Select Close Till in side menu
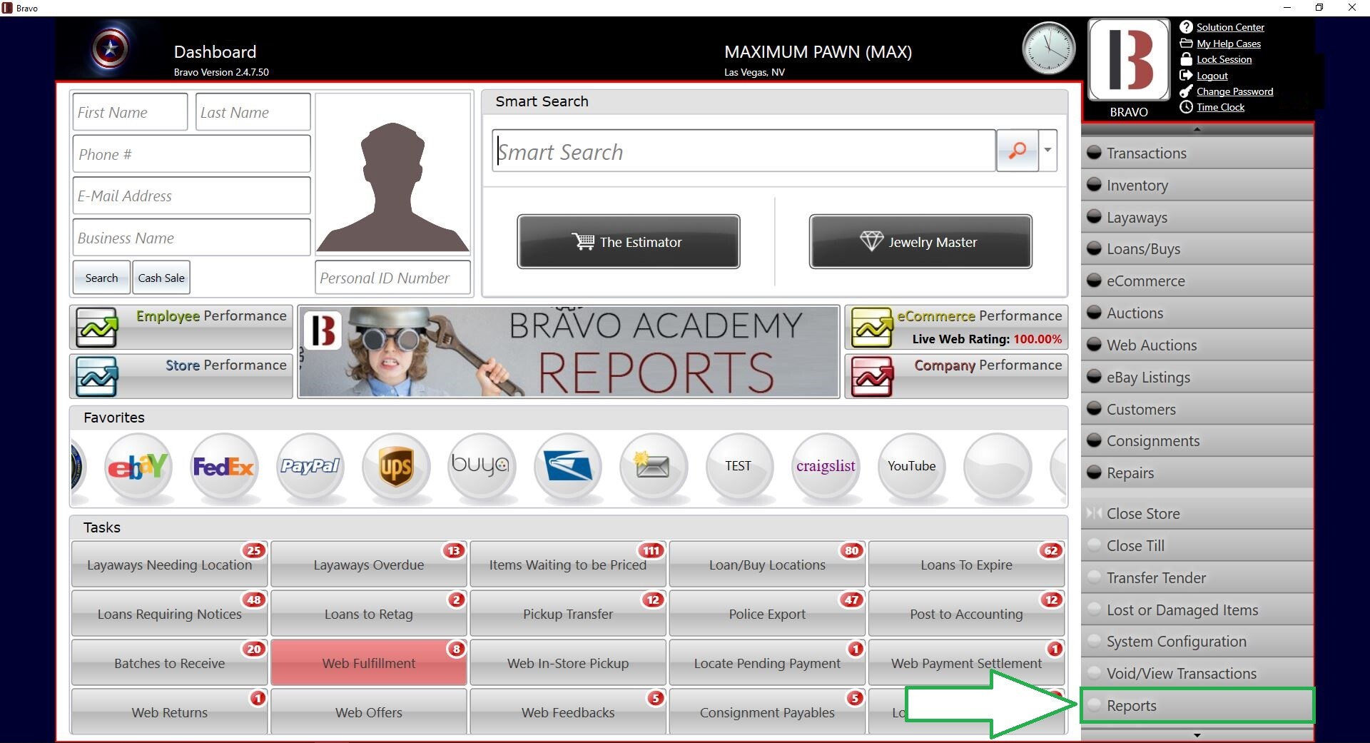This screenshot has width=1370, height=743. [1197, 545]
